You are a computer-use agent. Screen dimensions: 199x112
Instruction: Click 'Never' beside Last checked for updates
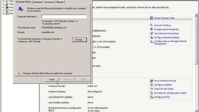90,97
